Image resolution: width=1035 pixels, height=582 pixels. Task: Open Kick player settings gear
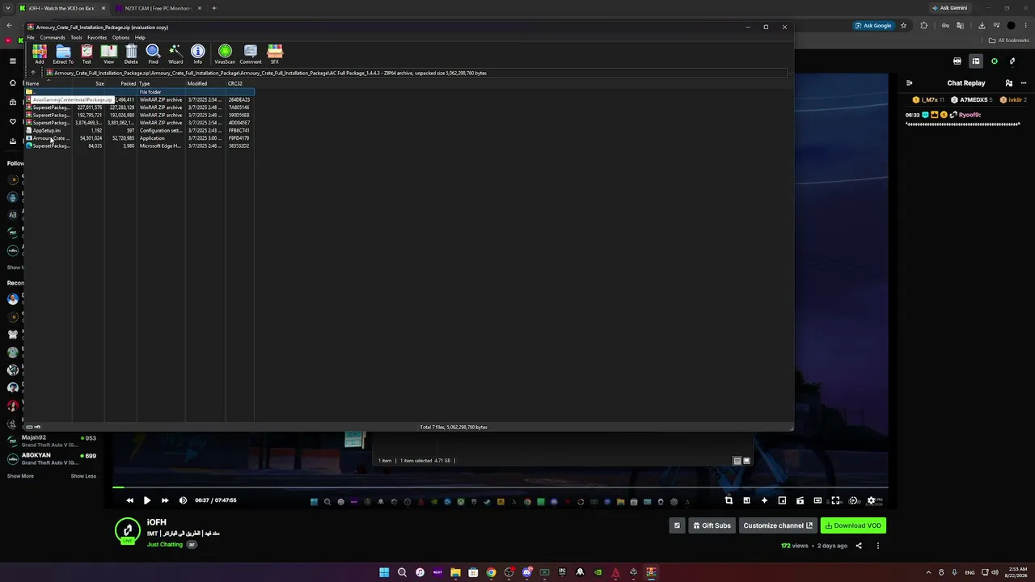click(872, 500)
